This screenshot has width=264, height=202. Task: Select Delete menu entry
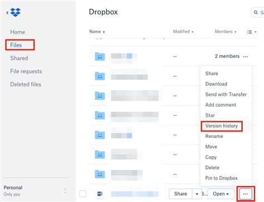coord(212,167)
